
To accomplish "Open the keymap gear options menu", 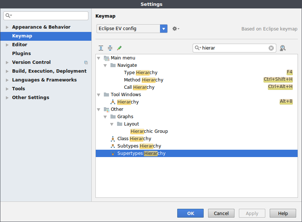I will click(x=176, y=29).
